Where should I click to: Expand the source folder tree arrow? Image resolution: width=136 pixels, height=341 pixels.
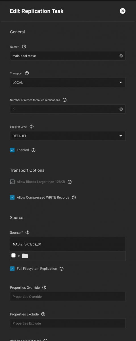pos(19,256)
